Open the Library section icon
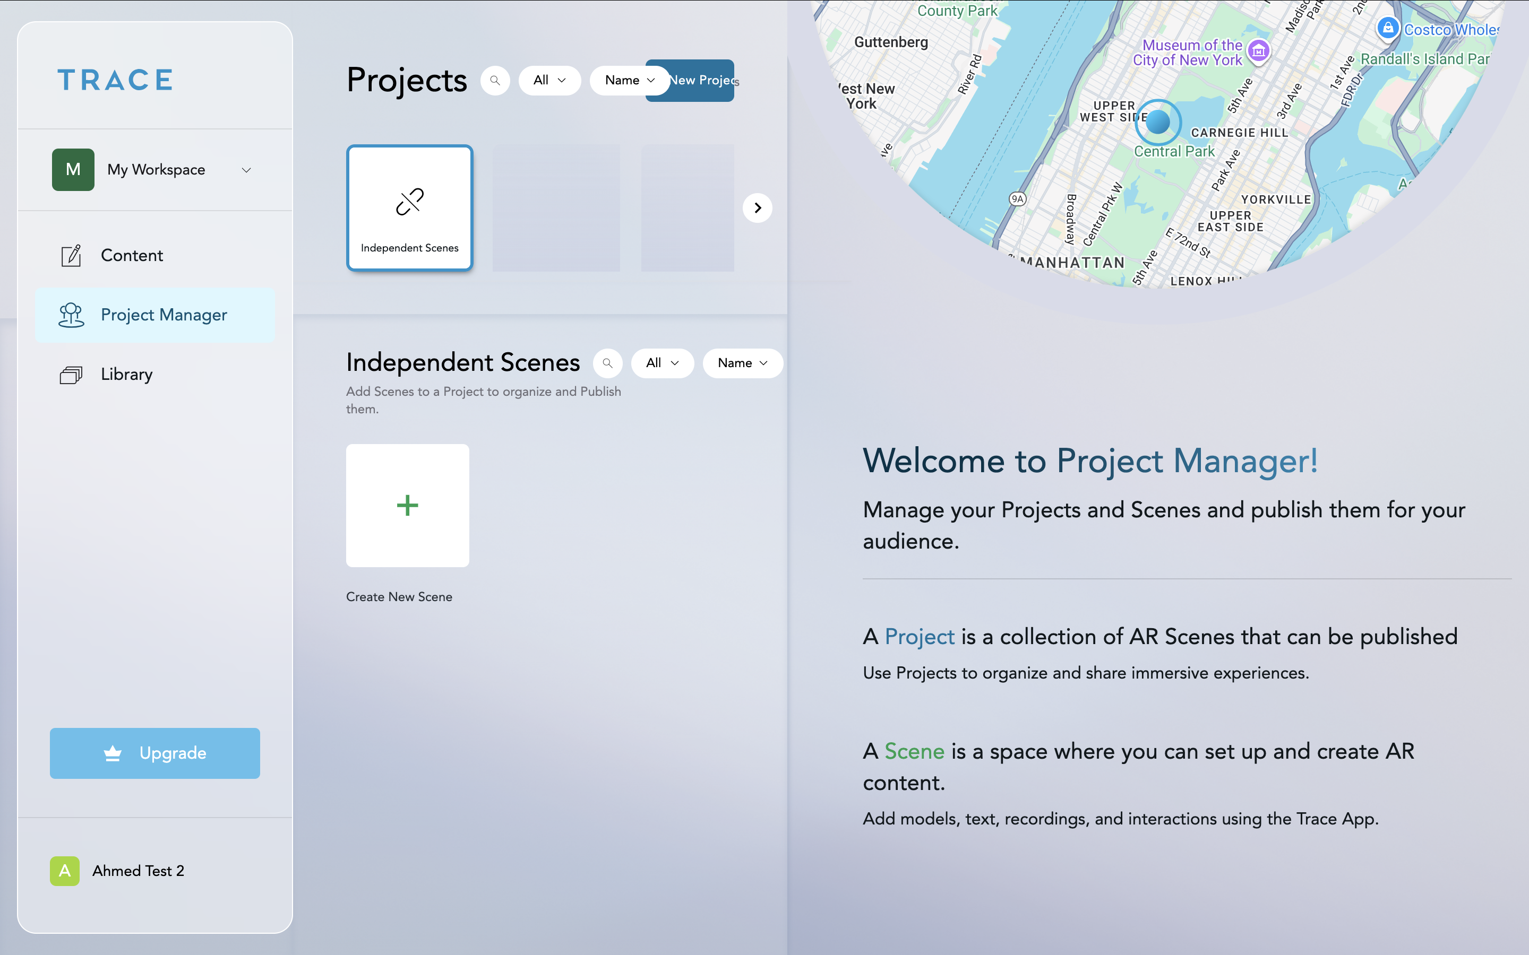The height and width of the screenshot is (955, 1529). [x=71, y=374]
